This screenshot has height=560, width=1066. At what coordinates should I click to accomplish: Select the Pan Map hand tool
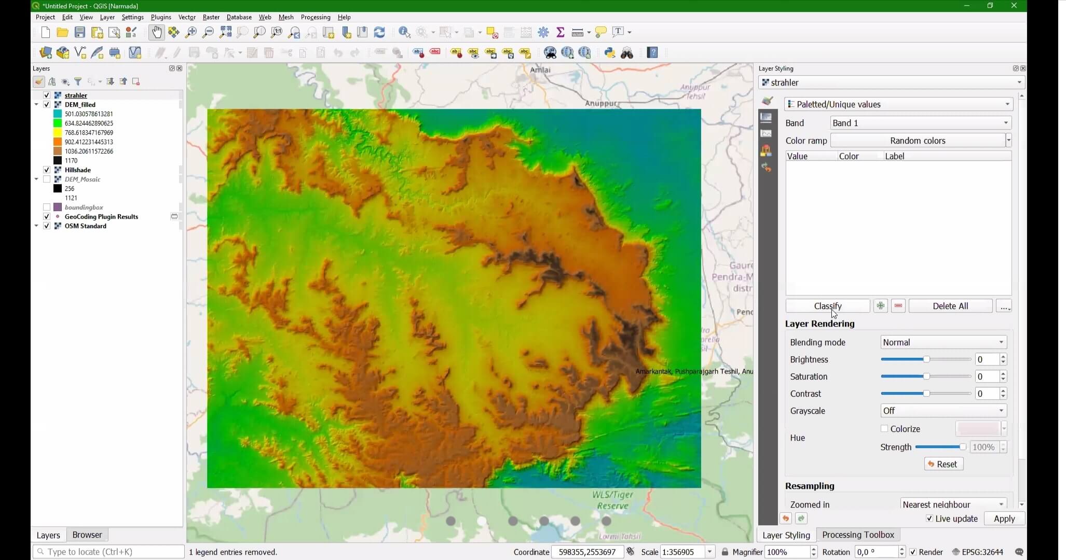point(156,32)
